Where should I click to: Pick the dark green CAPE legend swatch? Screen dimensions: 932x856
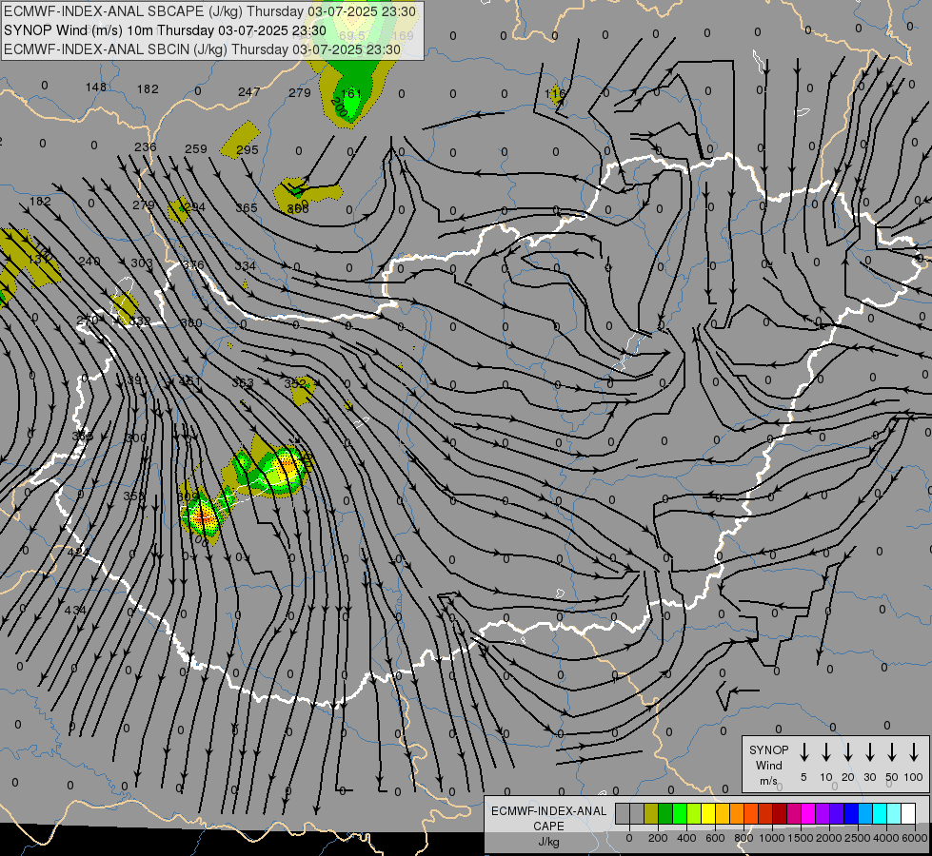pyautogui.click(x=665, y=813)
